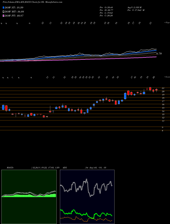Click price axis label 8

(x=163, y=131)
